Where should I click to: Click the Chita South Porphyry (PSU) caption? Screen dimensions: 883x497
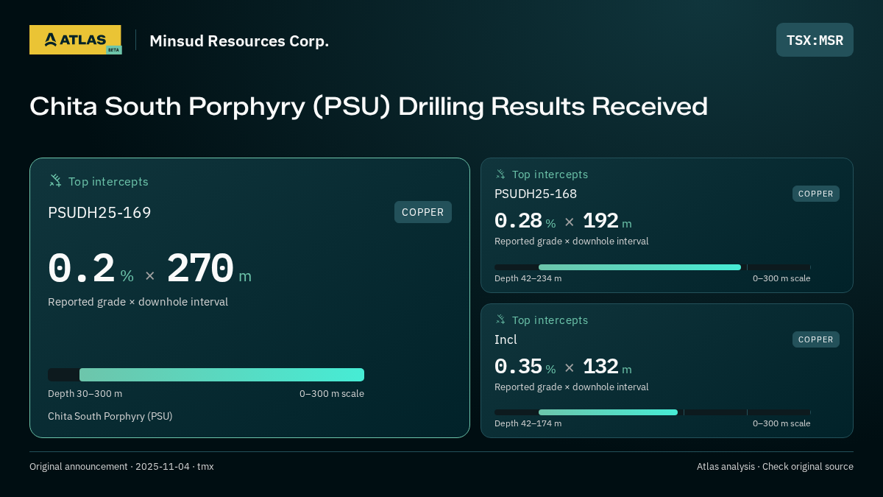tap(110, 416)
